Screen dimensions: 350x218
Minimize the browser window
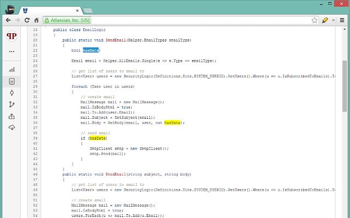coord(321,4)
